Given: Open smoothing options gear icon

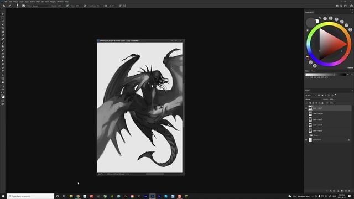Looking at the screenshot, I should coord(106,6).
